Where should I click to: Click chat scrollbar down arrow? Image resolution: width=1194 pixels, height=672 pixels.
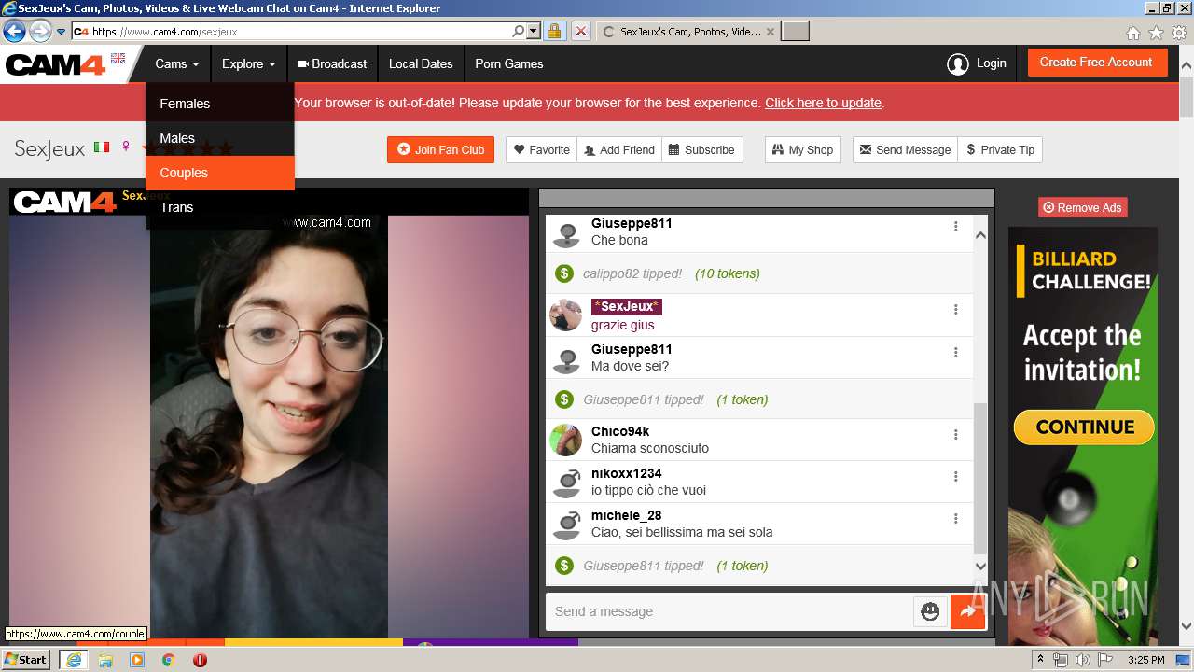[x=980, y=566]
